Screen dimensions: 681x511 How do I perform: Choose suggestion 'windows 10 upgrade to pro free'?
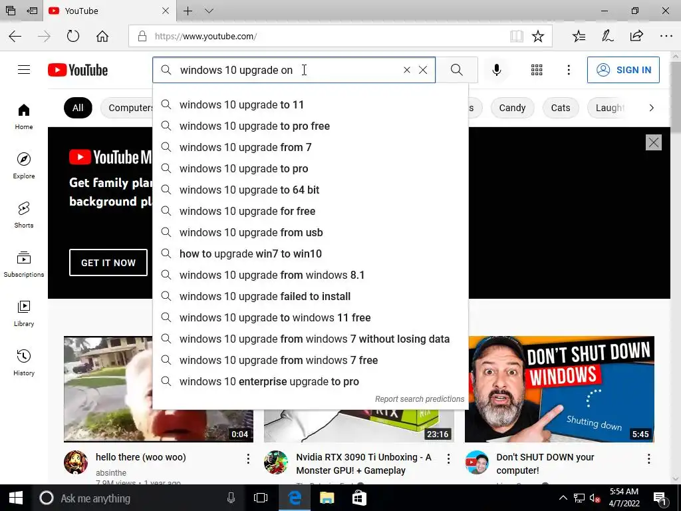tap(311, 126)
